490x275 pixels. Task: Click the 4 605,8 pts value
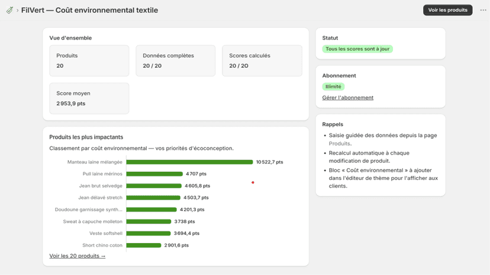coord(197,186)
